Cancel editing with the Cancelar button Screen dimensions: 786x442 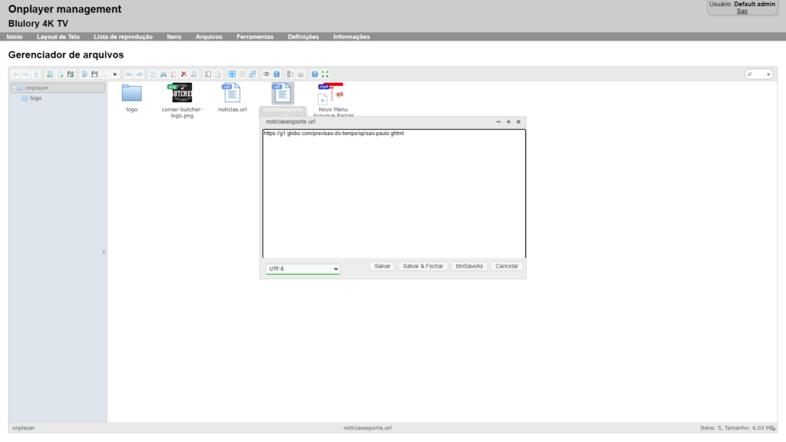tap(507, 266)
